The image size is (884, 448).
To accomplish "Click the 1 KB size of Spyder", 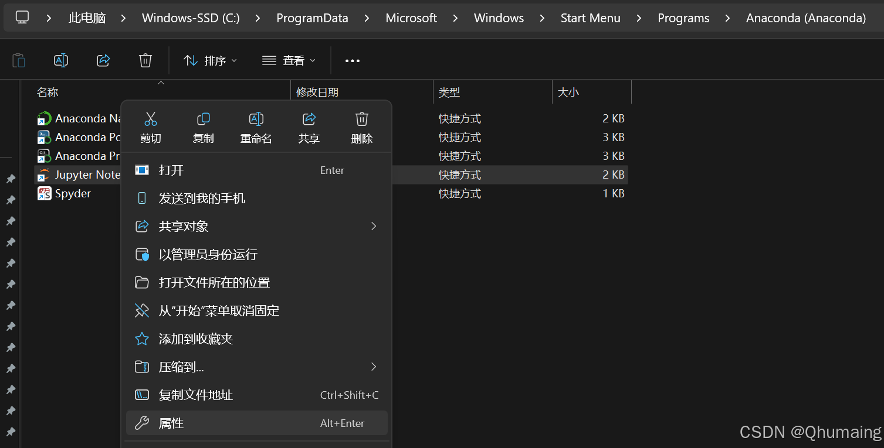I will pyautogui.click(x=613, y=193).
